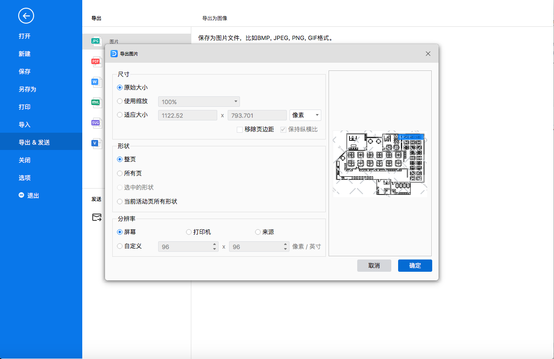Select the Word export icon

coord(96,82)
